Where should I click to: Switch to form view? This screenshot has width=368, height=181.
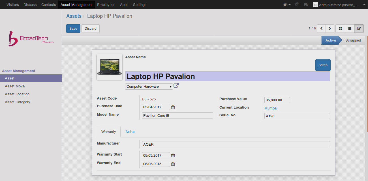(x=359, y=28)
